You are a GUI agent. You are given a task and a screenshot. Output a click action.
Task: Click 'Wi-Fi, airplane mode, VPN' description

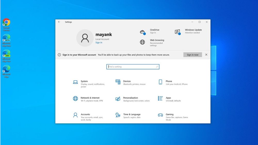point(92,101)
